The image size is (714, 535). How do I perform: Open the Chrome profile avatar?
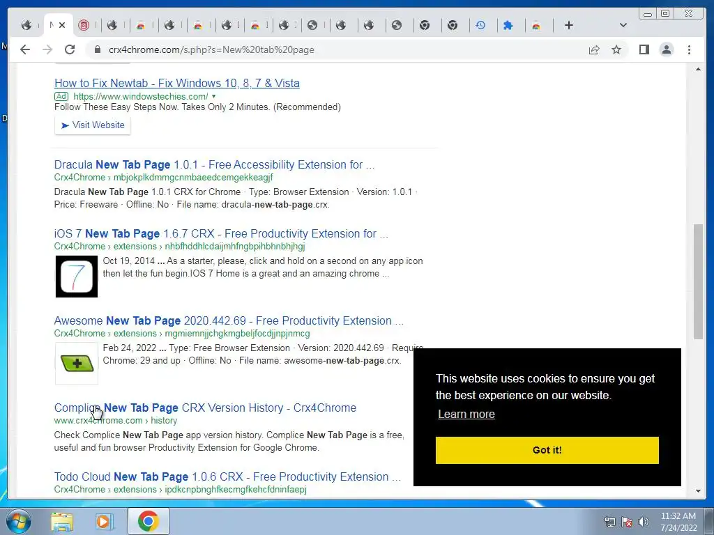pyautogui.click(x=666, y=49)
